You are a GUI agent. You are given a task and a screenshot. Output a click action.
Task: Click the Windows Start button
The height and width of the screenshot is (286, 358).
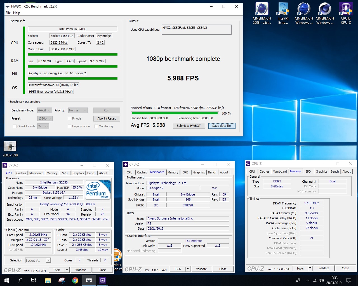coord(7,280)
